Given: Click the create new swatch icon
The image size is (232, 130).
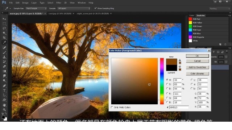Looking at the screenshot, I should 220,44.
